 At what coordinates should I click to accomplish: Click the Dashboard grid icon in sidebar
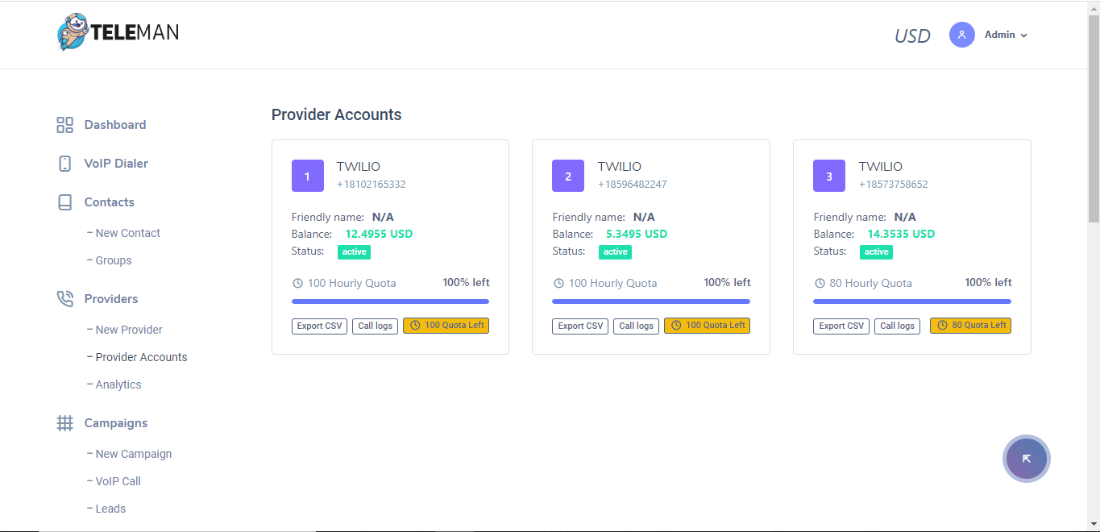(64, 124)
